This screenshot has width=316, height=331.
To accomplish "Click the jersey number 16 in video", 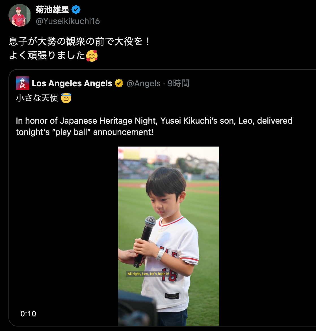I will click(169, 275).
